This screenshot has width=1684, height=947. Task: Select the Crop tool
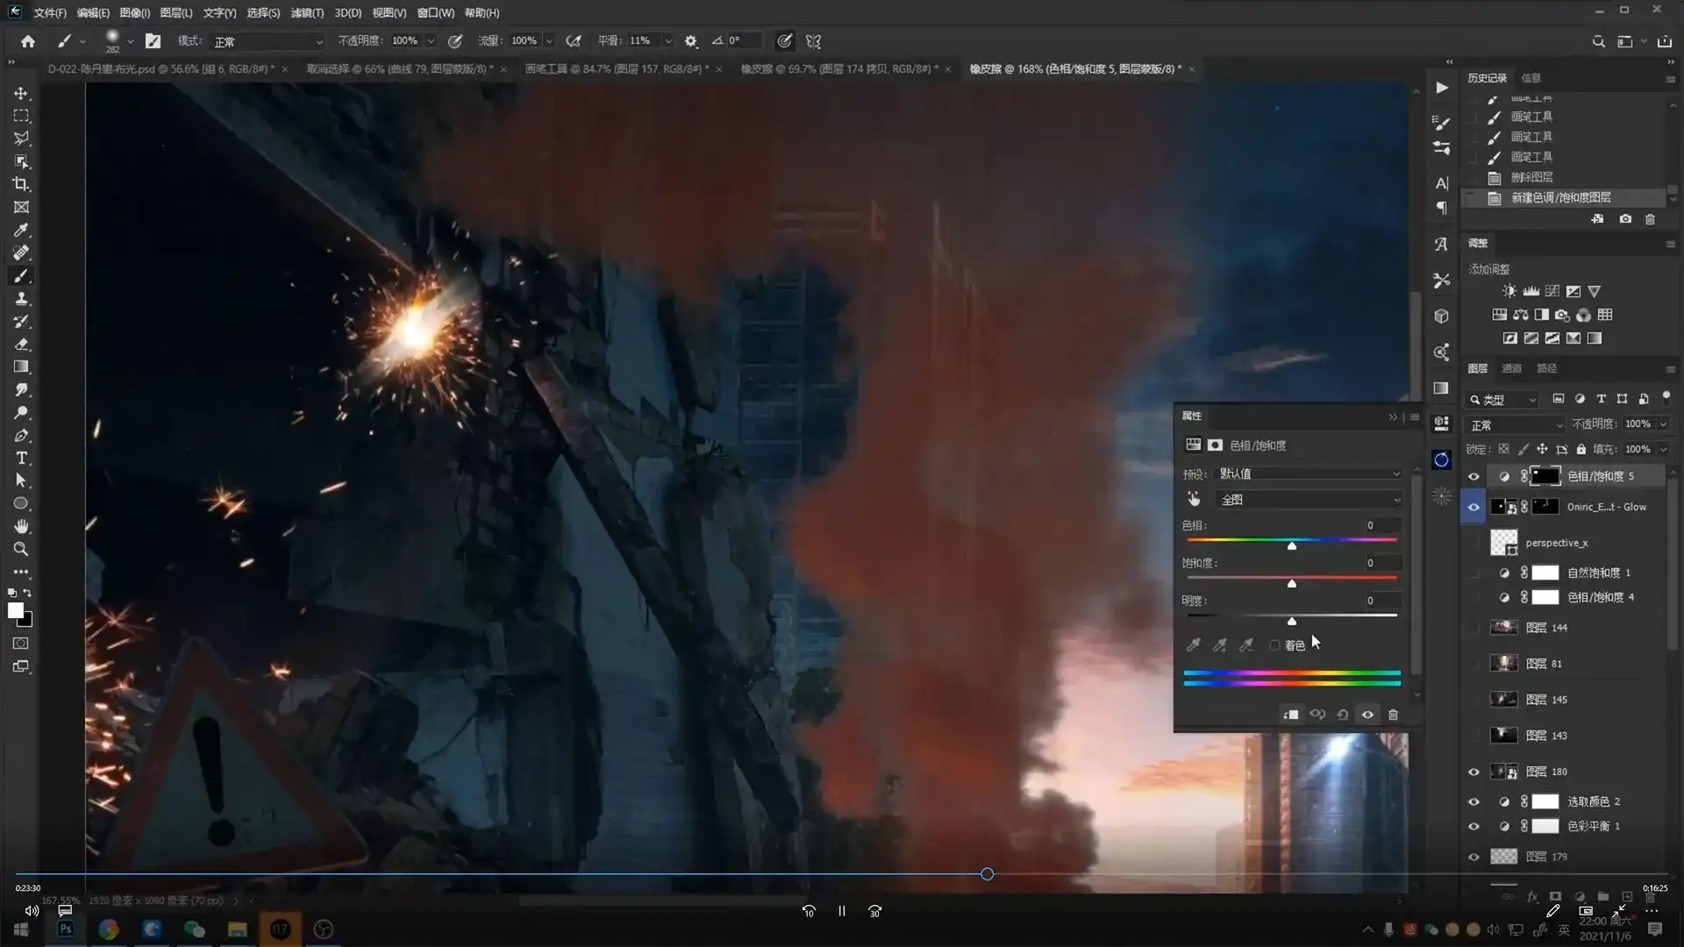click(x=21, y=184)
